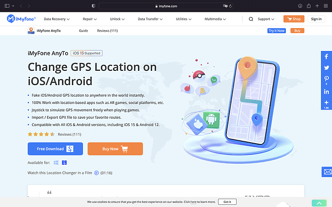332x207 pixels.
Task: Go forward in Safari history
Action: 29,6
